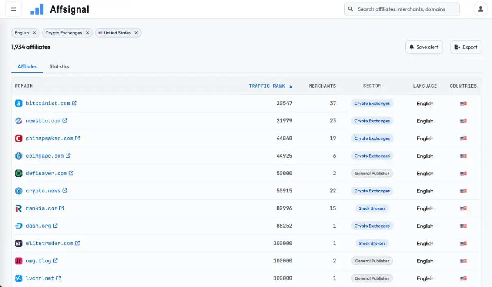Screen dimensions: 492x287
Task: Switch to the Statistics tab
Action: [59, 66]
